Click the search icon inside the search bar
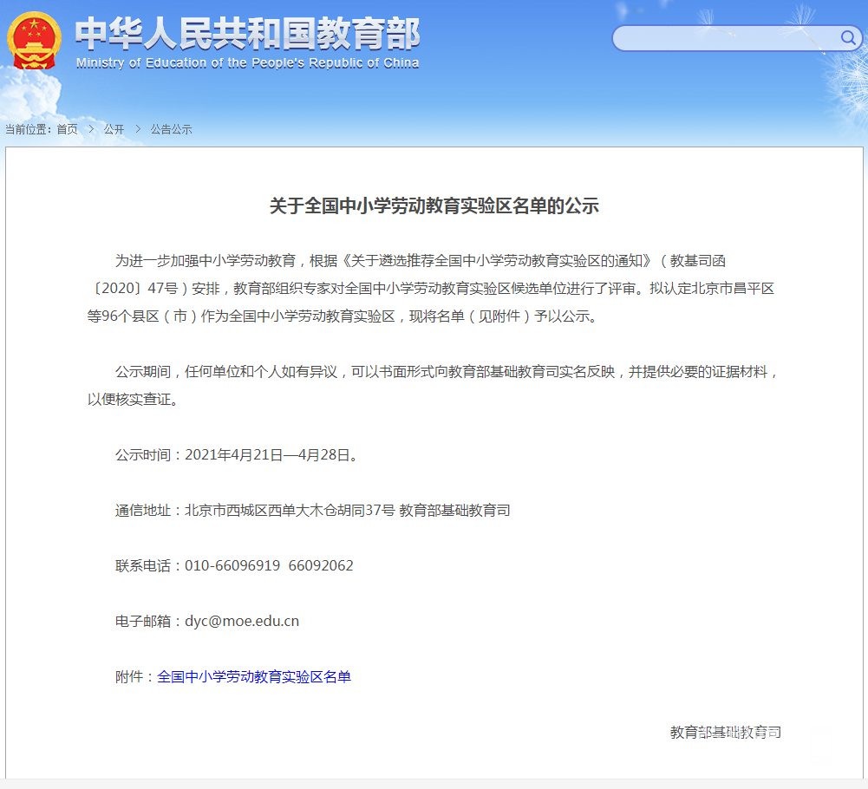Image resolution: width=868 pixels, height=789 pixels. pyautogui.click(x=847, y=38)
